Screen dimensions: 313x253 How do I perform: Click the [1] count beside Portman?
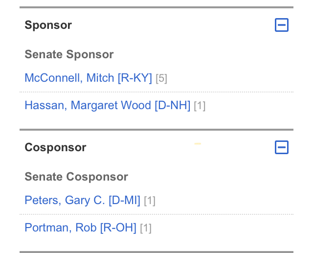click(146, 228)
